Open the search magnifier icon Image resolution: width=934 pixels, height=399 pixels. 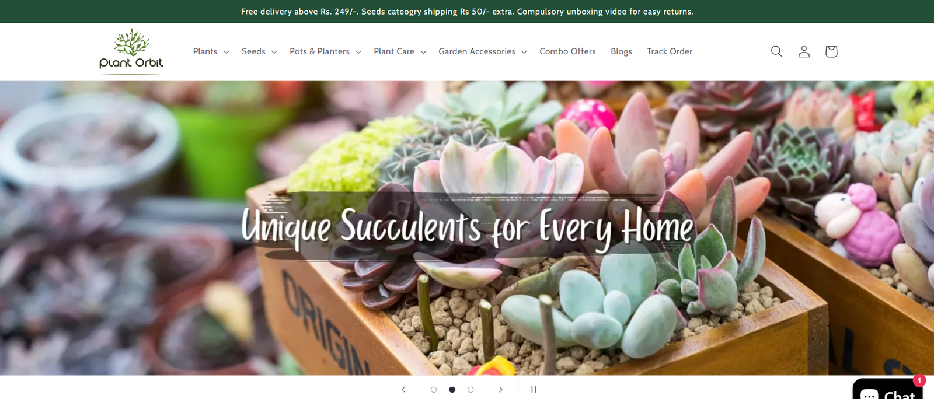(776, 51)
